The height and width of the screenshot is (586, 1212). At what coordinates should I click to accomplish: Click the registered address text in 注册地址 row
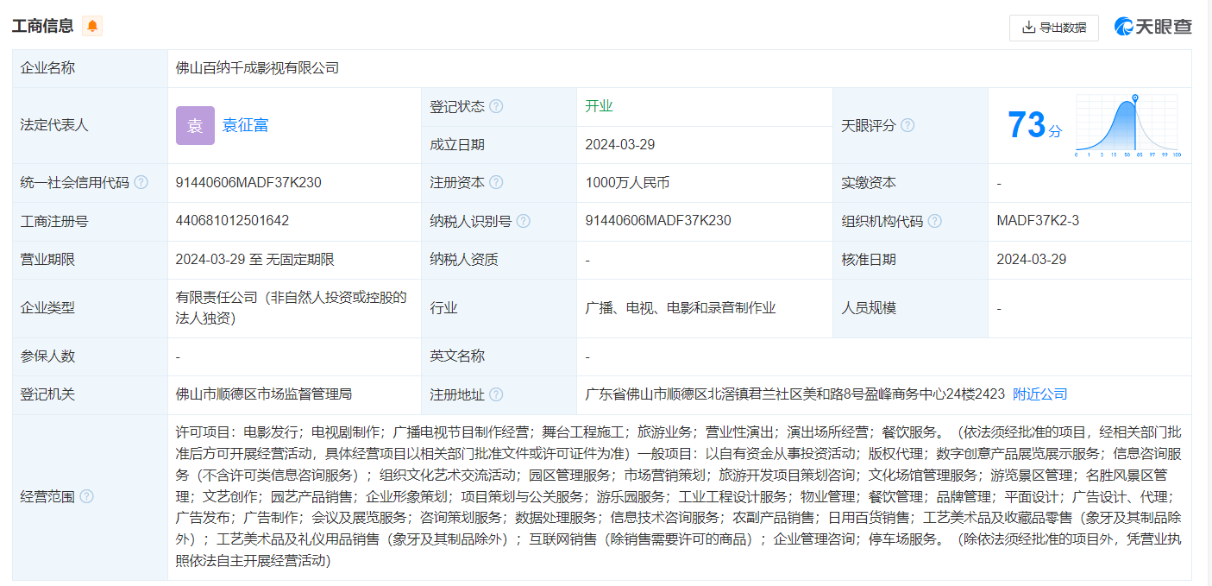click(794, 394)
